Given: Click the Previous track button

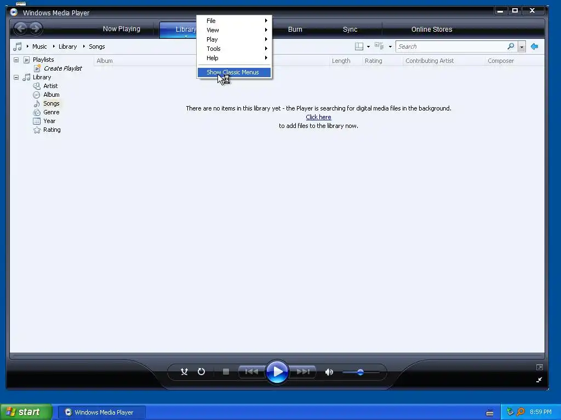Looking at the screenshot, I should (x=251, y=372).
